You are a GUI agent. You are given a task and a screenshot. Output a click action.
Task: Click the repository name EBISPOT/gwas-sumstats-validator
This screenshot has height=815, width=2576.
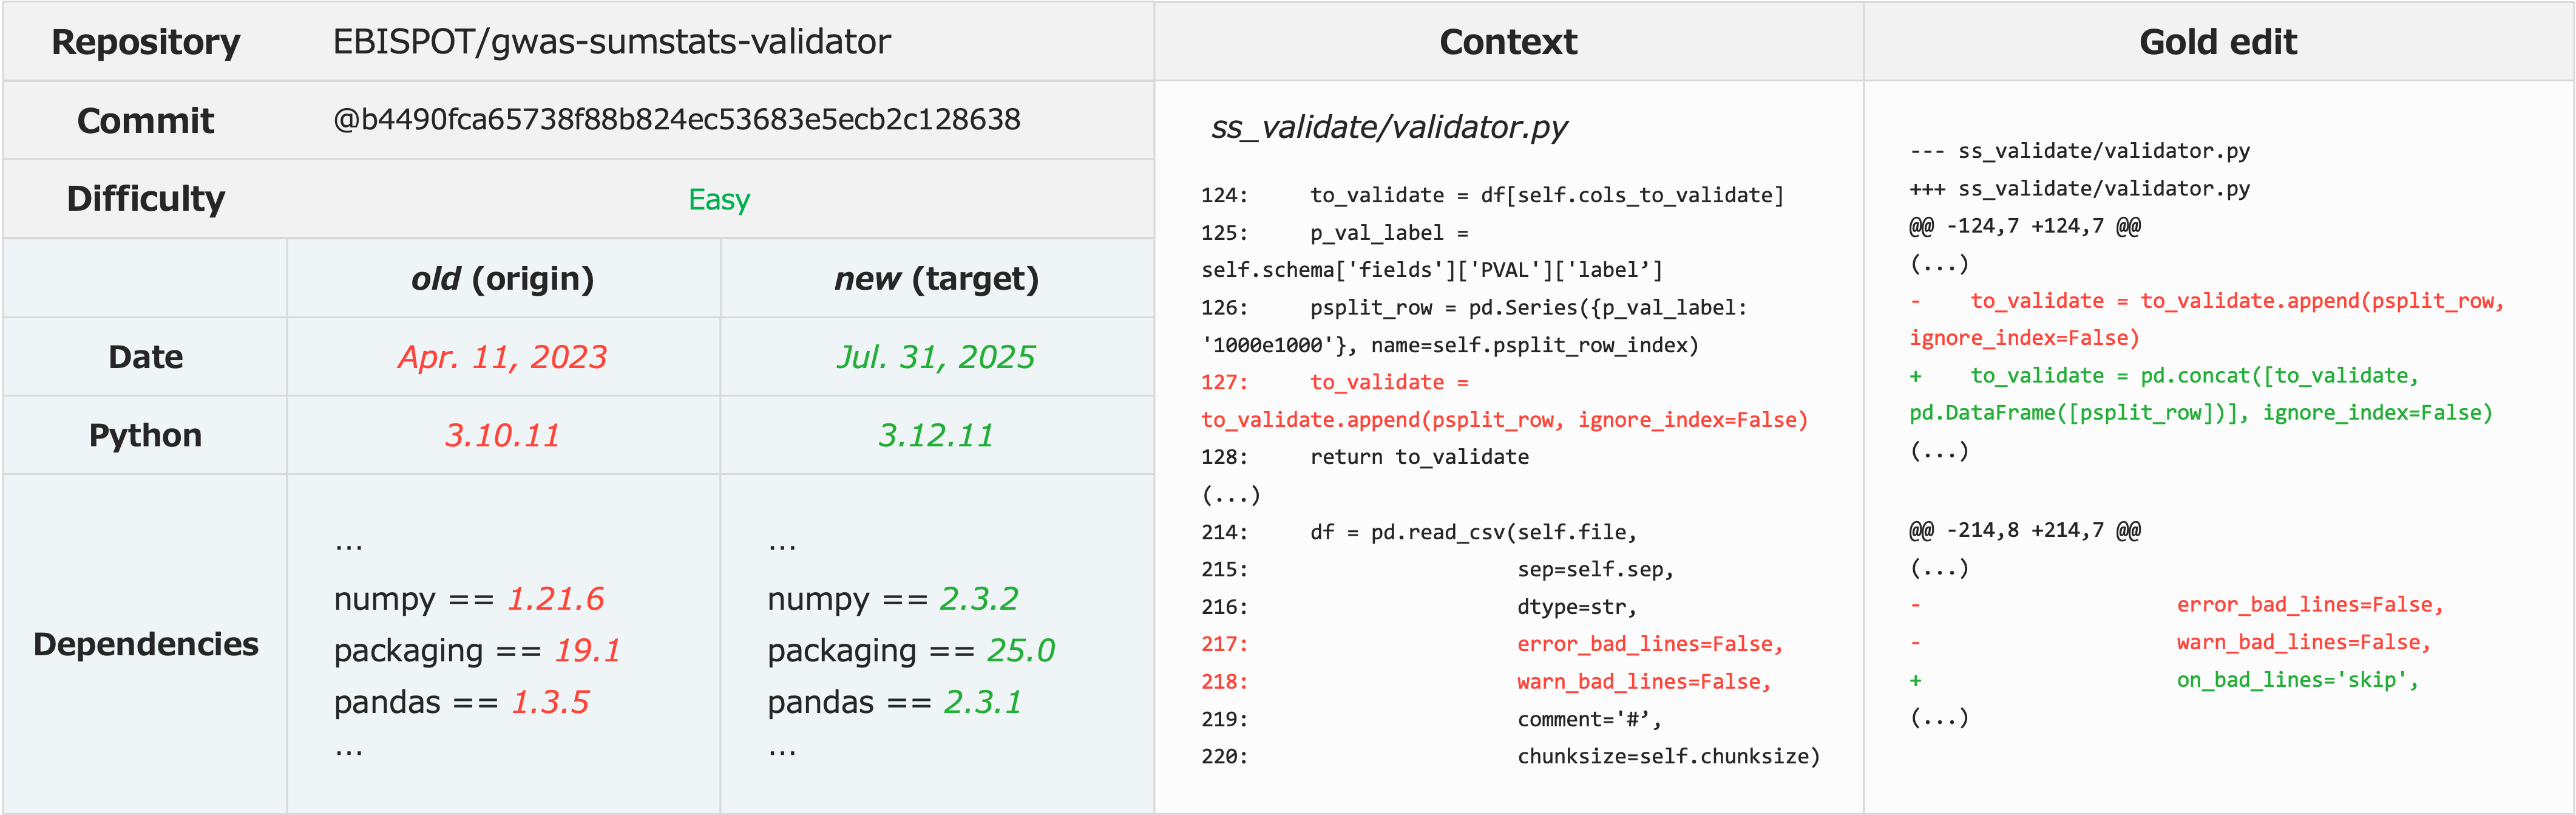[x=611, y=42]
